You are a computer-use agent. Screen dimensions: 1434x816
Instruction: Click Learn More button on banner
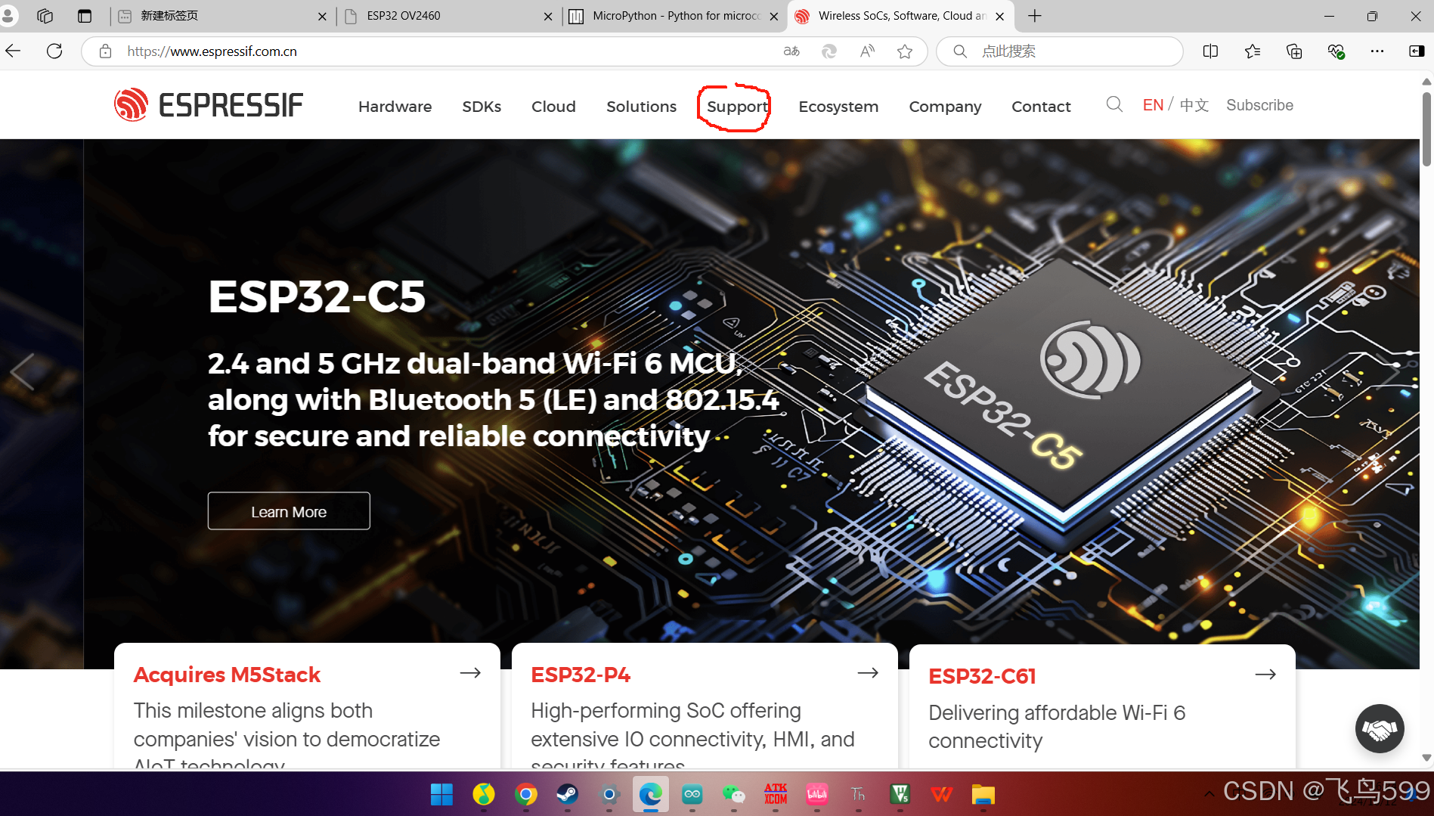pyautogui.click(x=289, y=511)
